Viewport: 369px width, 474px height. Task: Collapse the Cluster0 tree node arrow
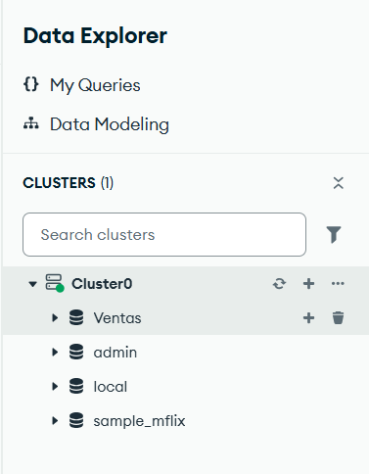click(x=32, y=284)
